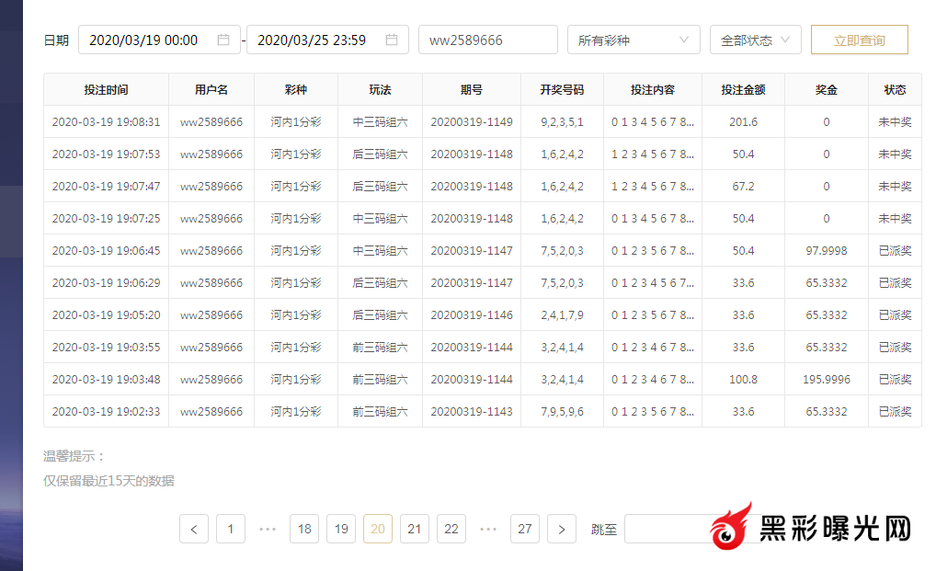This screenshot has height=571, width=936.
Task: Go to last page 27
Action: coord(525,529)
